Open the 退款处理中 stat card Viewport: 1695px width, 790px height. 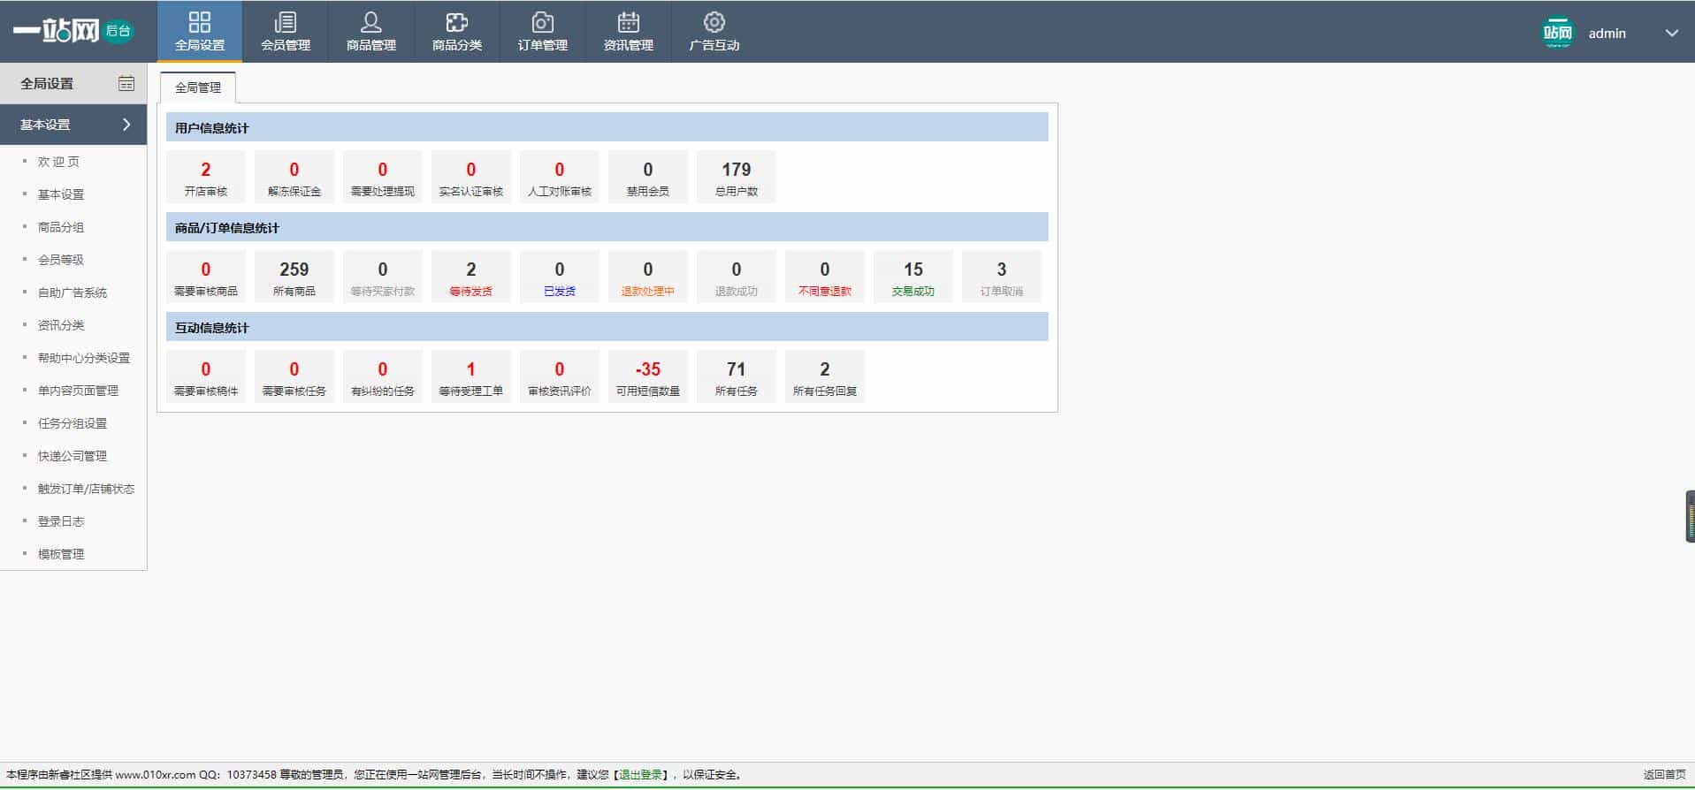pos(648,277)
